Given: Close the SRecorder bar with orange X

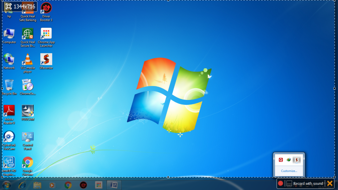Looking at the screenshot, I should tap(330, 183).
